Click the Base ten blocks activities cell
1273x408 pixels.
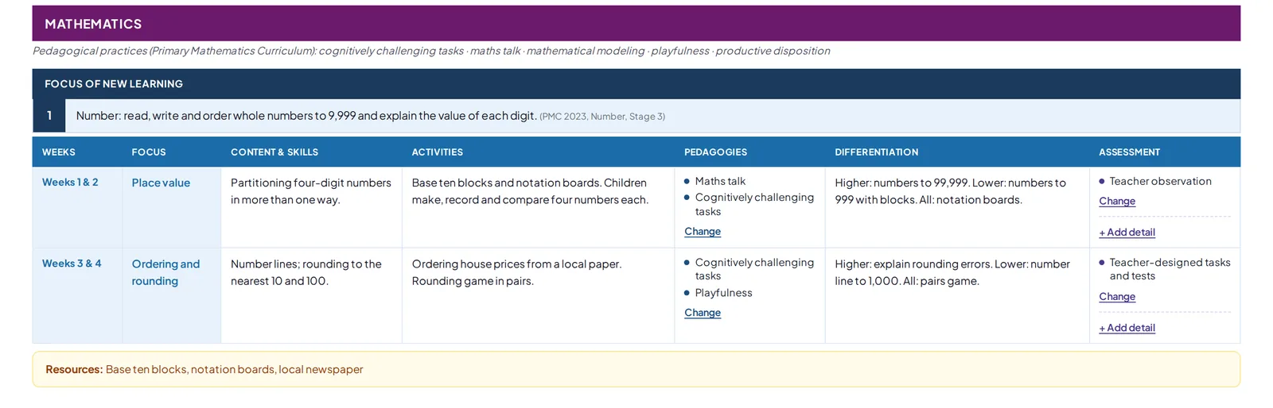538,207
